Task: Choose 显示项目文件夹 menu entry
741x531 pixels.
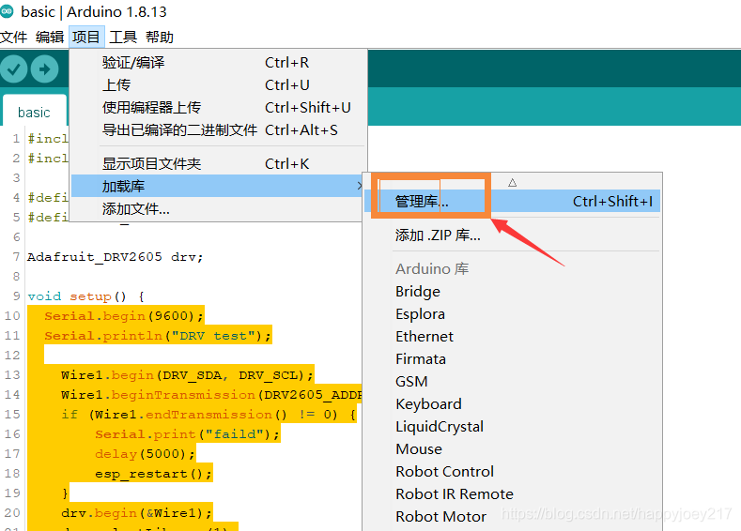Action: pyautogui.click(x=218, y=164)
